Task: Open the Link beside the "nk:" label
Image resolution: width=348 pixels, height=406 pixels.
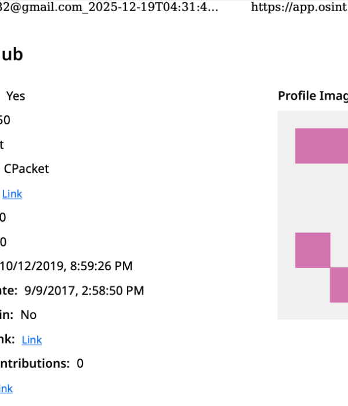Action: pyautogui.click(x=32, y=340)
